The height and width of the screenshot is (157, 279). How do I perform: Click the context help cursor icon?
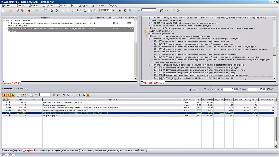pos(179,11)
